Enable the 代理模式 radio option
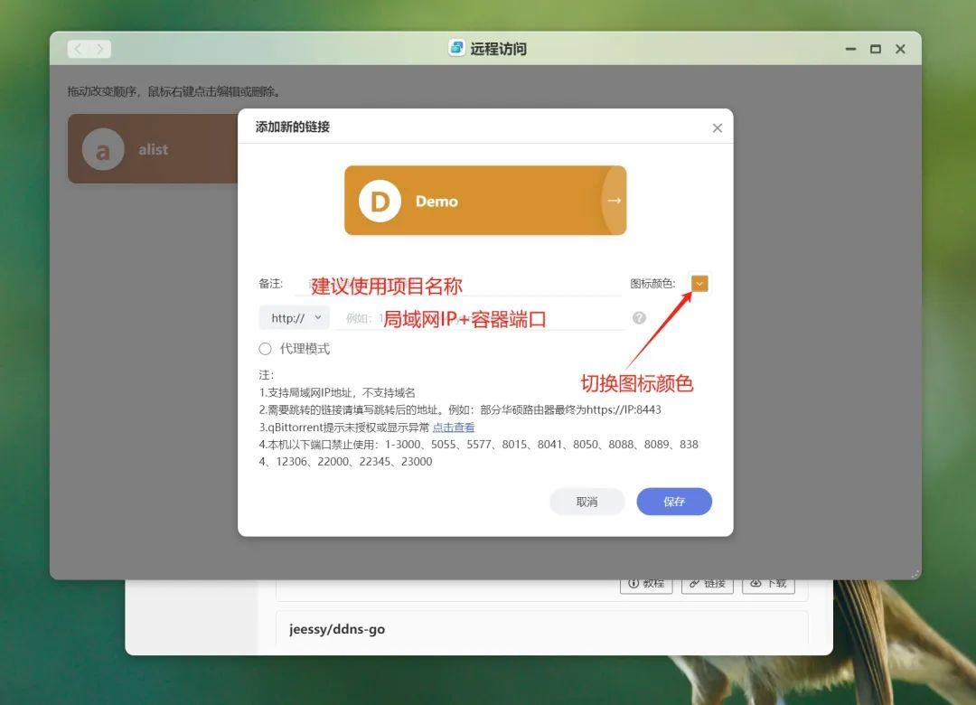976x705 pixels. (266, 349)
